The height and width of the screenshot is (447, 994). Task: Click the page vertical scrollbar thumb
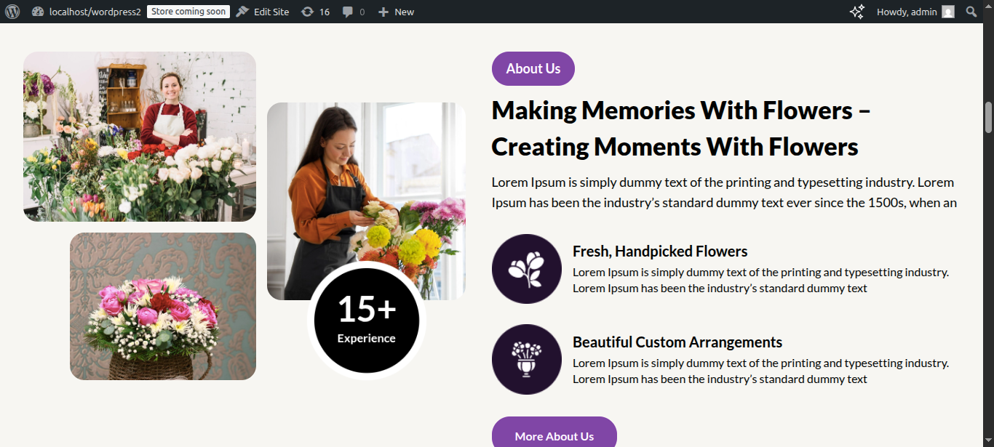click(x=988, y=118)
